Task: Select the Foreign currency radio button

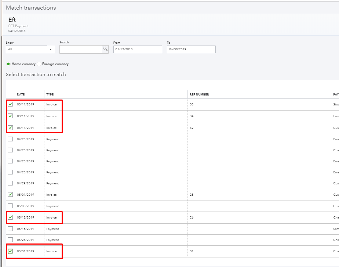Action: click(39, 64)
